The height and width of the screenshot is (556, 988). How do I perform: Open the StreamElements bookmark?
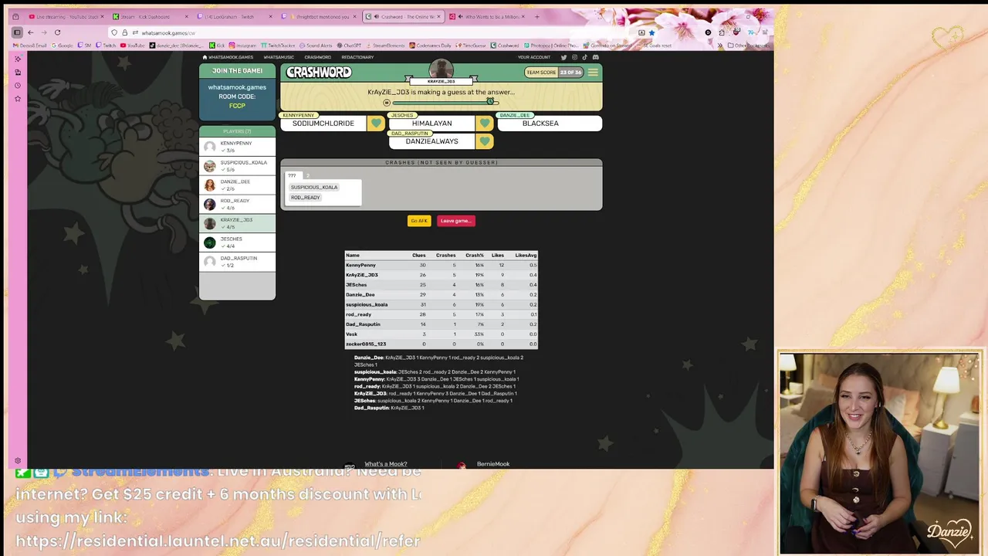(385, 46)
